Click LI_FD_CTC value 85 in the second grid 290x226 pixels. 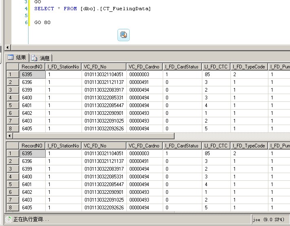click(x=216, y=154)
